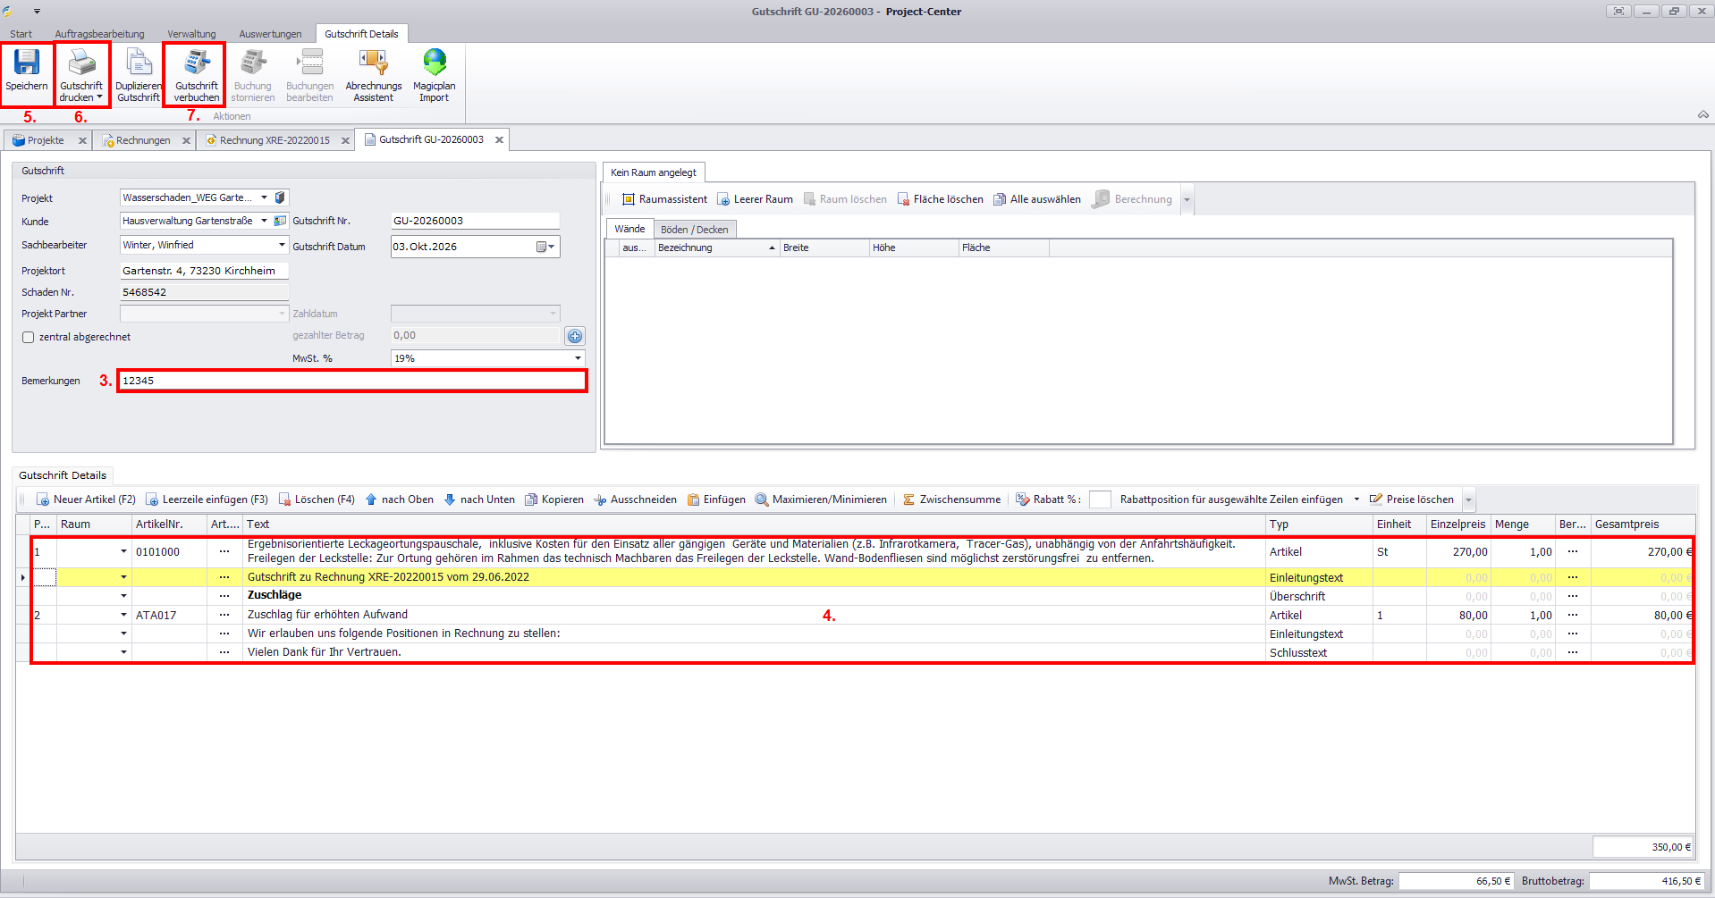The width and height of the screenshot is (1715, 898).
Task: Add Neuer Artikel (F2)
Action: [85, 499]
